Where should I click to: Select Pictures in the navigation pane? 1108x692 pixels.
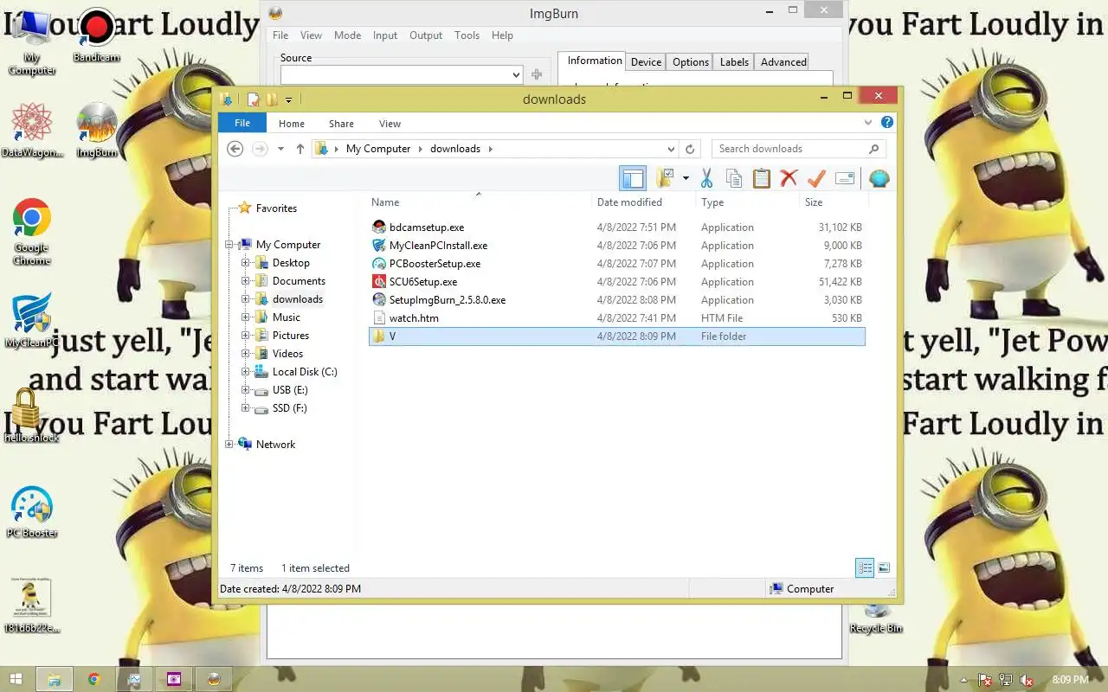(291, 336)
